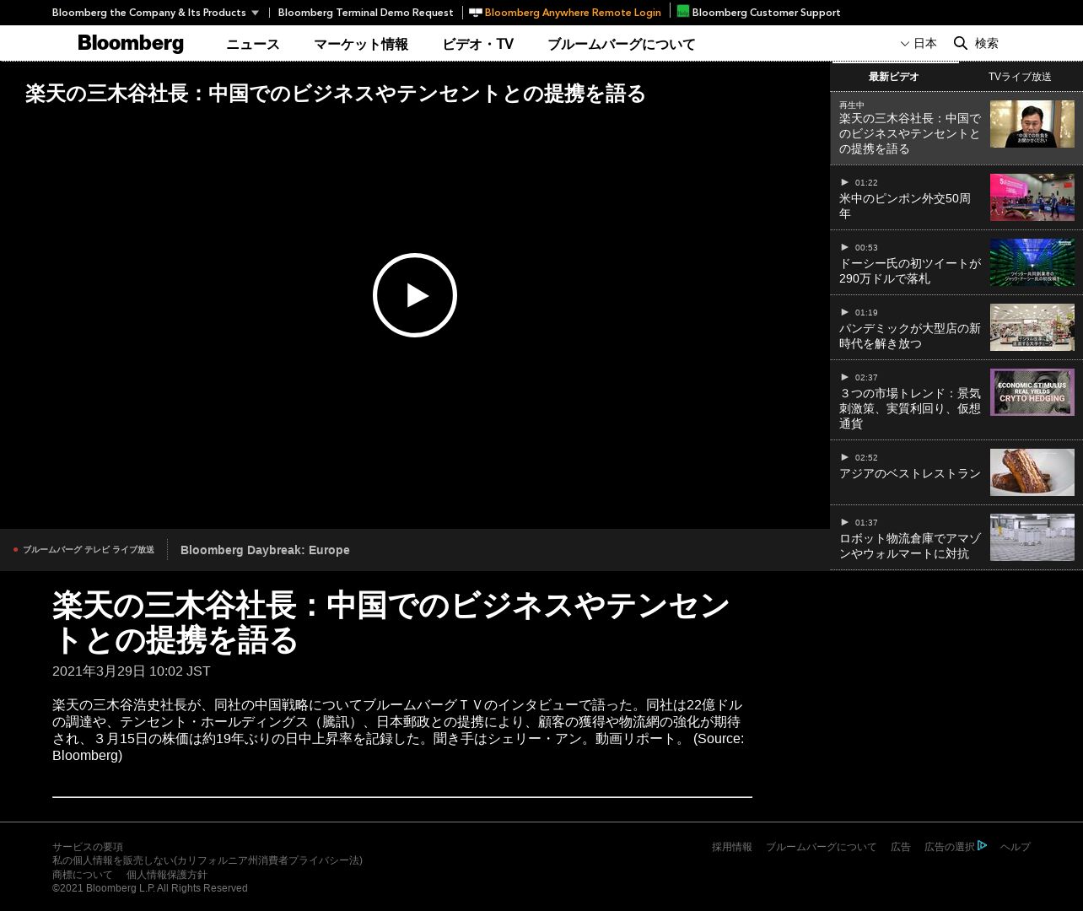Click 個人情報保護方針 footer link
The height and width of the screenshot is (911, 1083).
(167, 875)
